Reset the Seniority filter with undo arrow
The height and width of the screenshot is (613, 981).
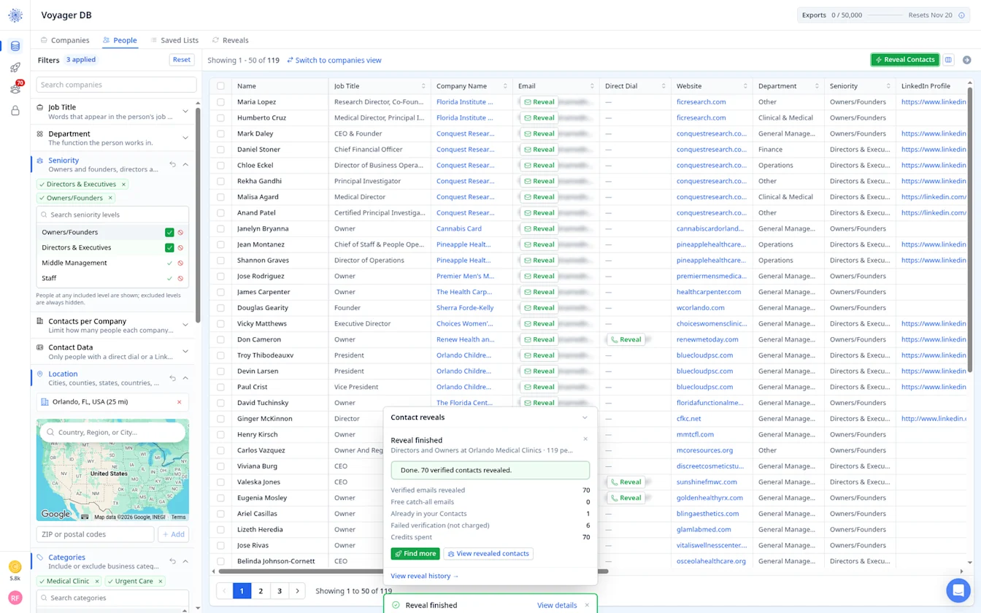coord(173,164)
